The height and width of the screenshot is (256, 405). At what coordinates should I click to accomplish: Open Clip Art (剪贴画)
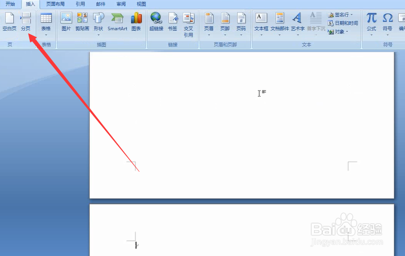(82, 21)
